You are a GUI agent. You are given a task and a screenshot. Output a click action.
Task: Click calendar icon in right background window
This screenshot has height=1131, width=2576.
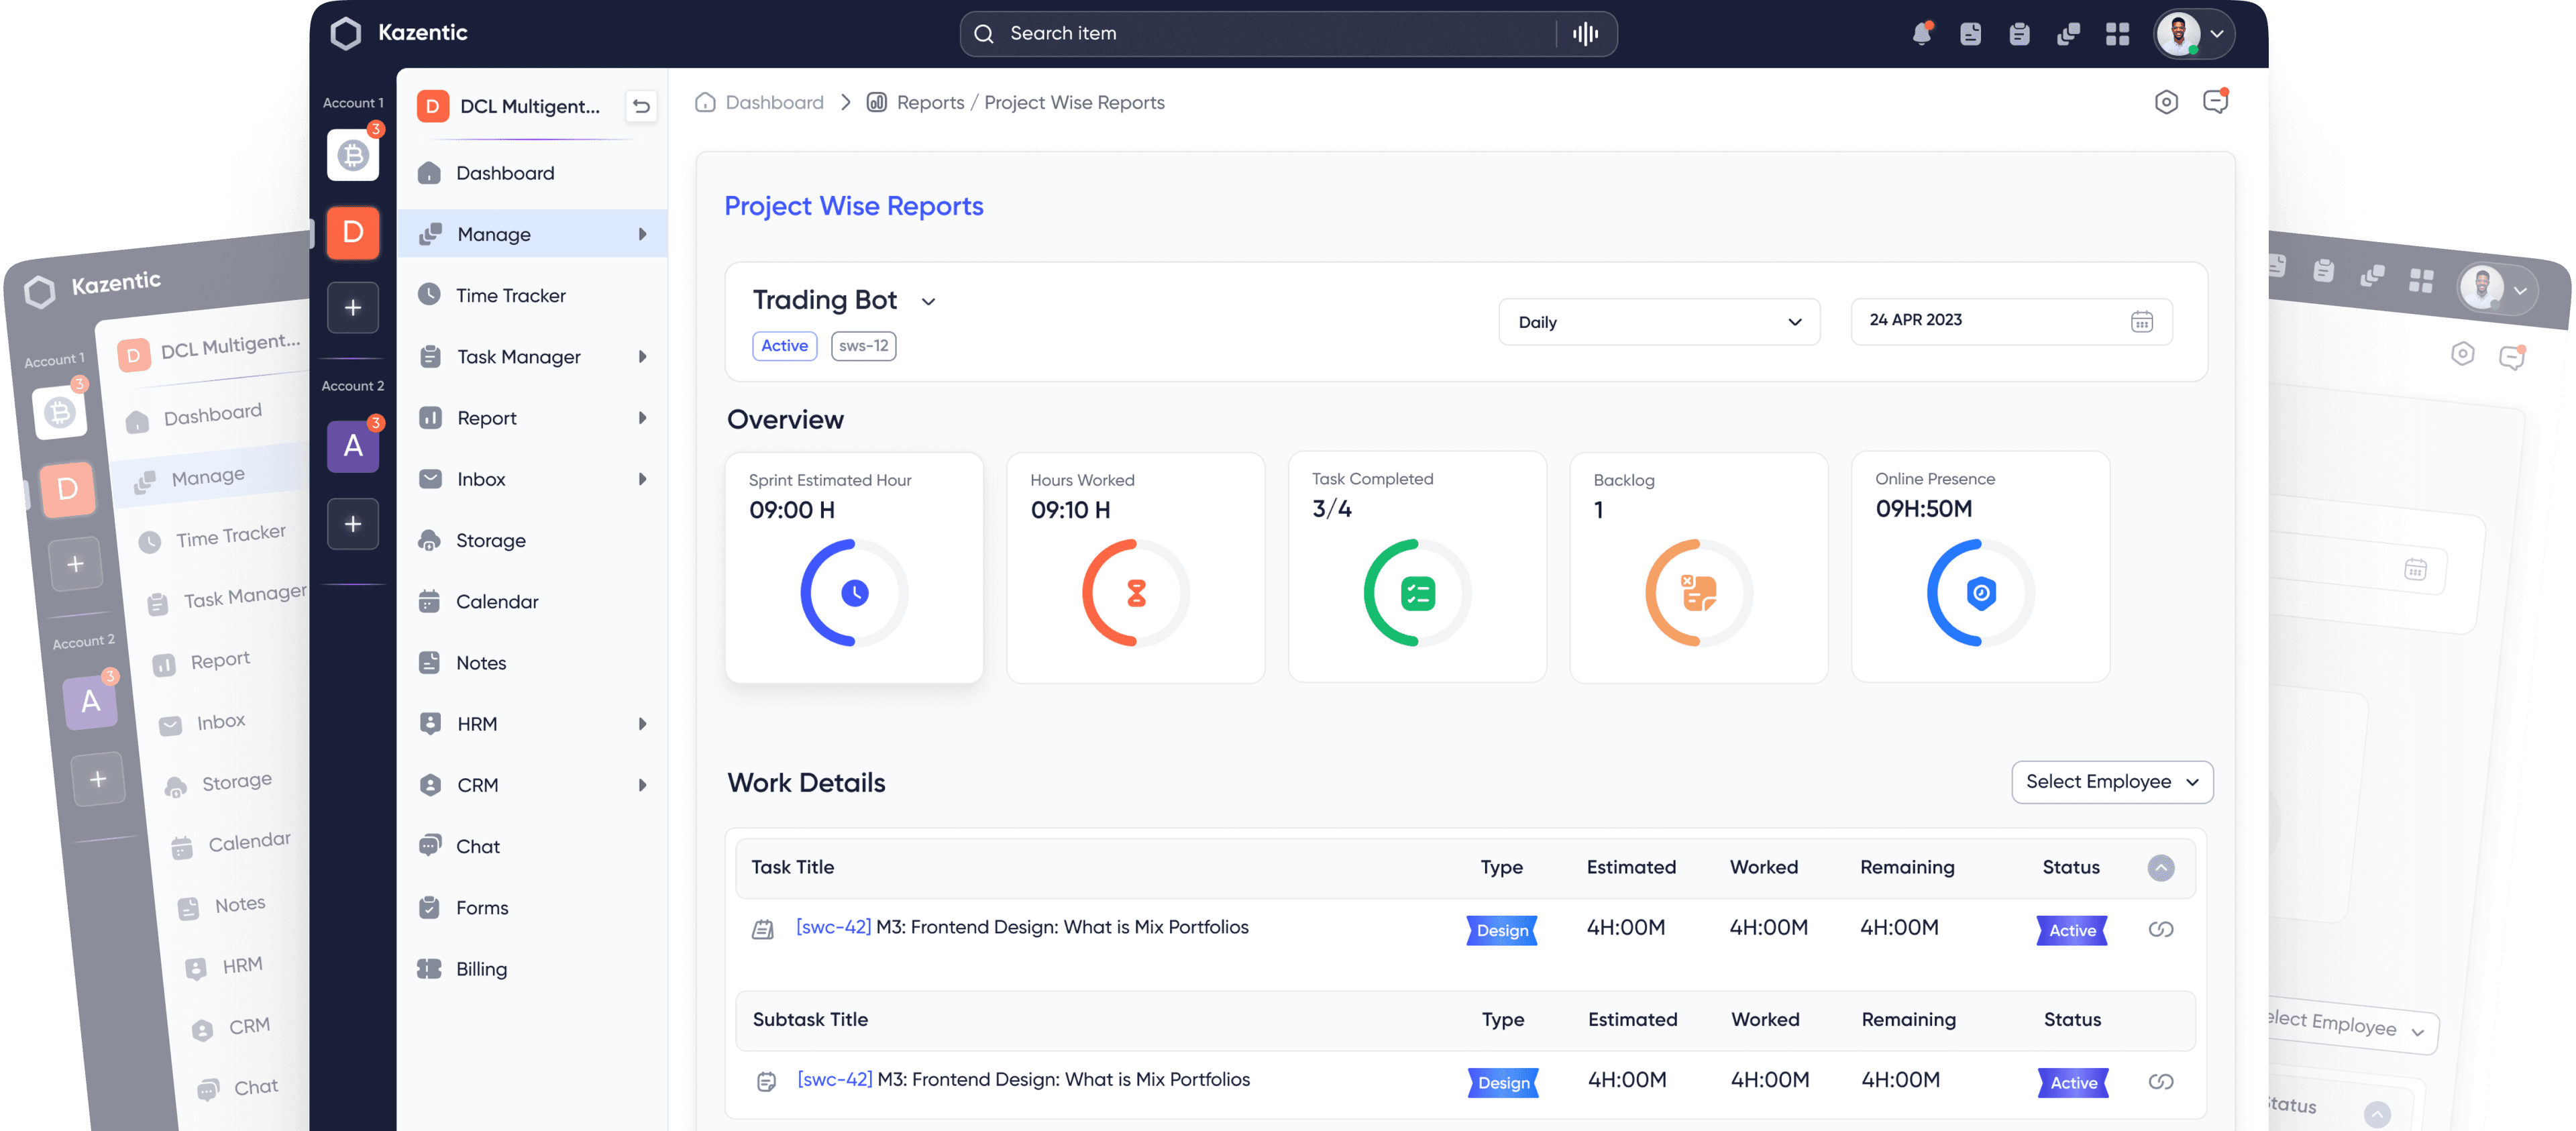(x=2415, y=569)
